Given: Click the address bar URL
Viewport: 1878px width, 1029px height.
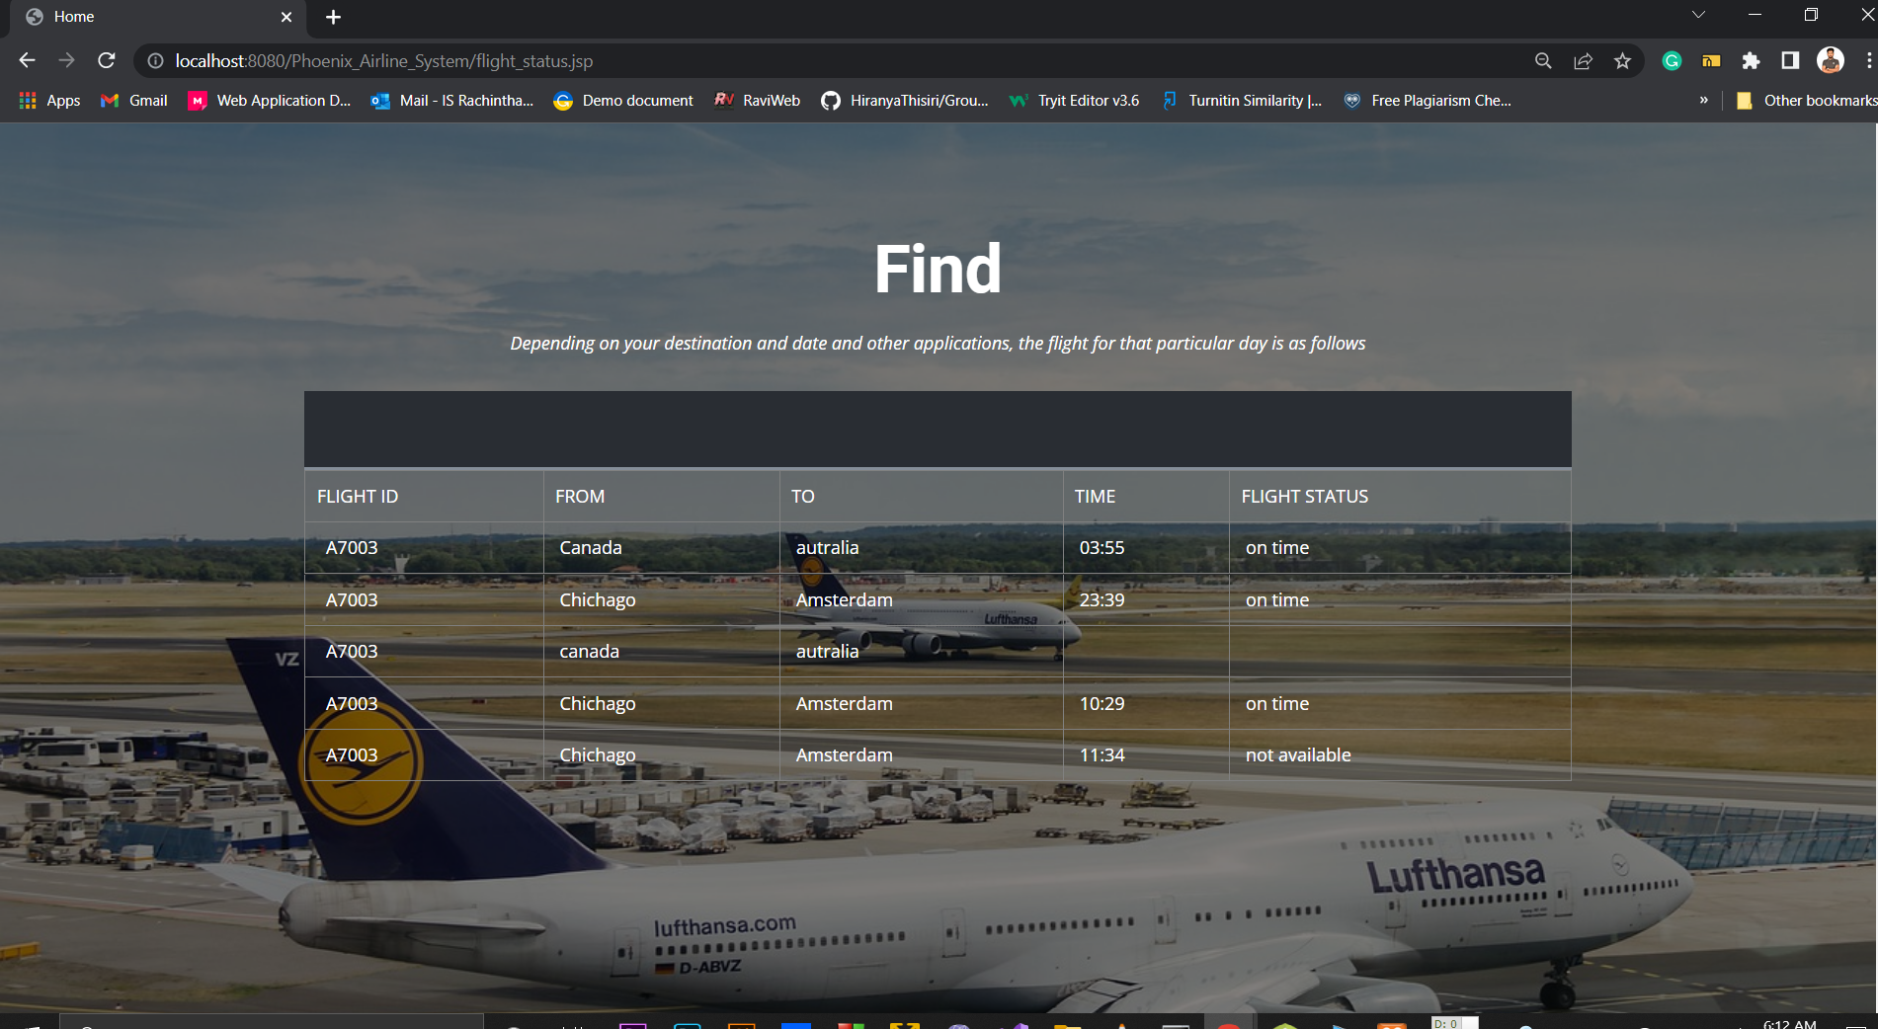Looking at the screenshot, I should tap(383, 61).
